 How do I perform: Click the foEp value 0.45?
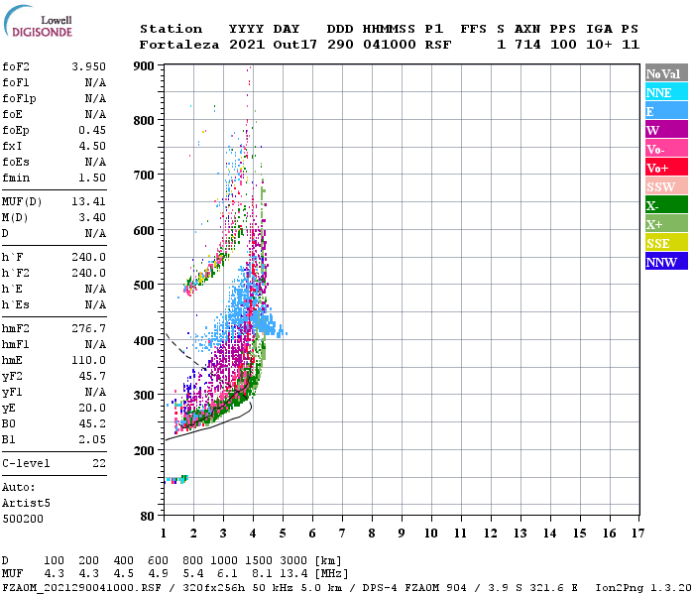[x=92, y=130]
